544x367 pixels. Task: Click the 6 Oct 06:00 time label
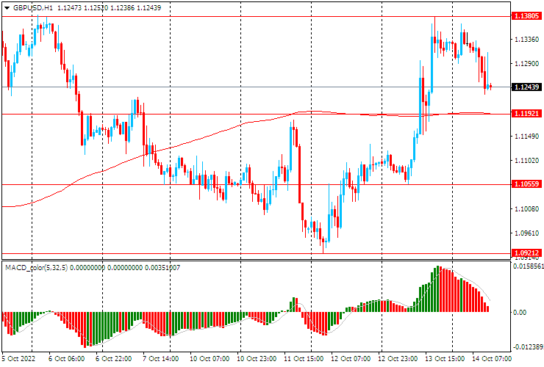(66, 358)
